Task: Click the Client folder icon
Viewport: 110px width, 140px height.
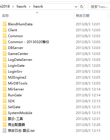Action: tap(5, 30)
